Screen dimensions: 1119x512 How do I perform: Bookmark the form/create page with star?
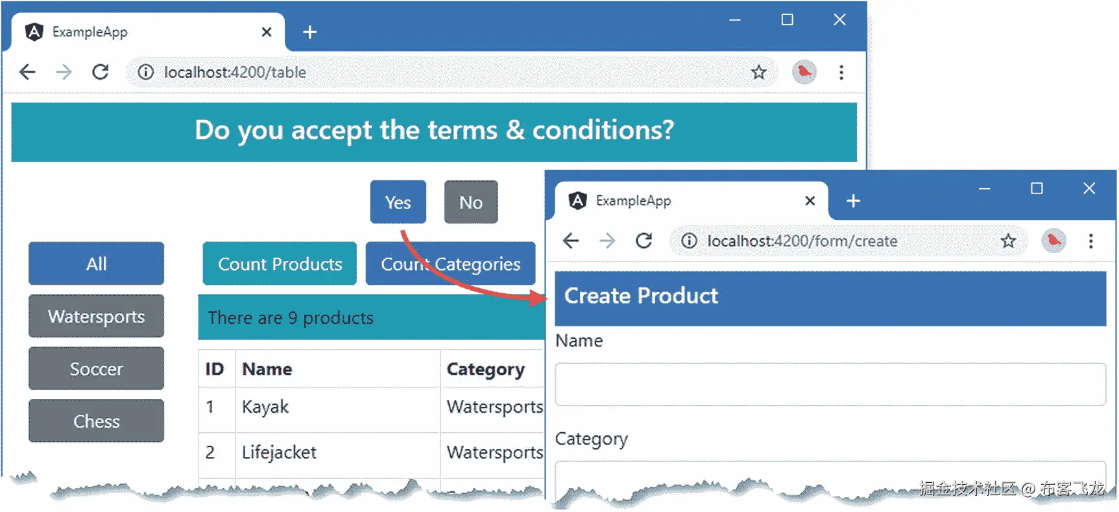point(1008,241)
